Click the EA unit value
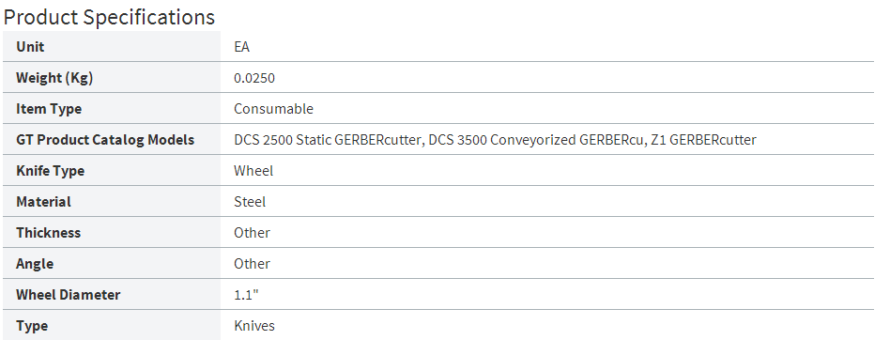890x340 pixels. pos(242,47)
